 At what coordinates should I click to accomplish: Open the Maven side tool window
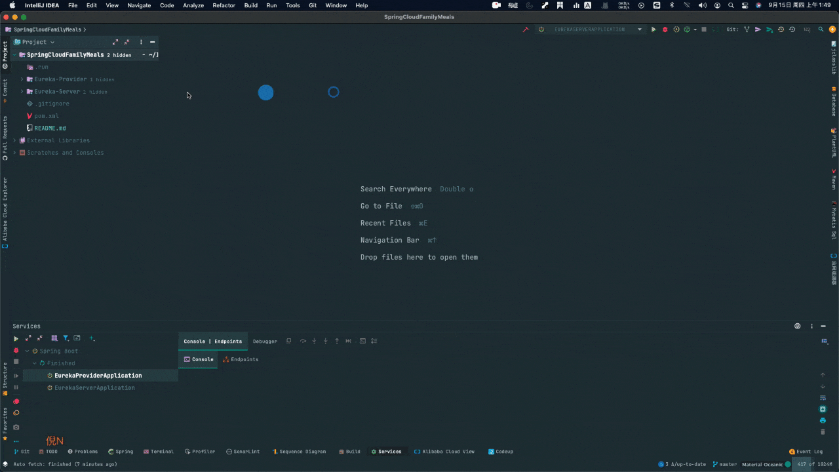click(x=834, y=178)
